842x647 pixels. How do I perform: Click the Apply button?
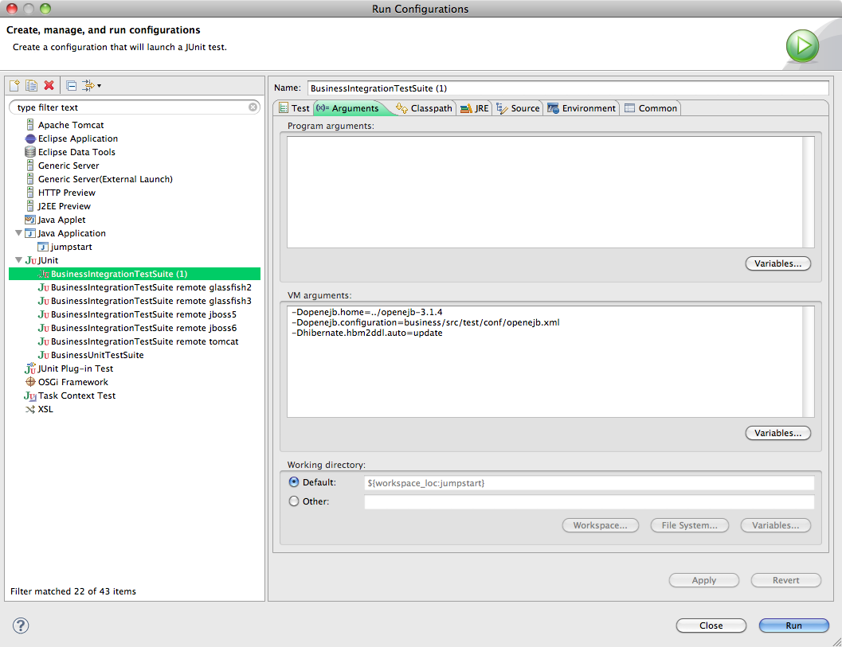[704, 580]
